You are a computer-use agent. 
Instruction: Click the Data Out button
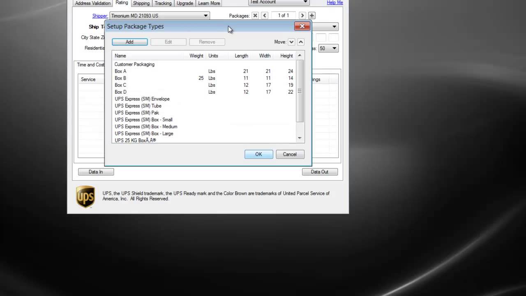pos(319,172)
